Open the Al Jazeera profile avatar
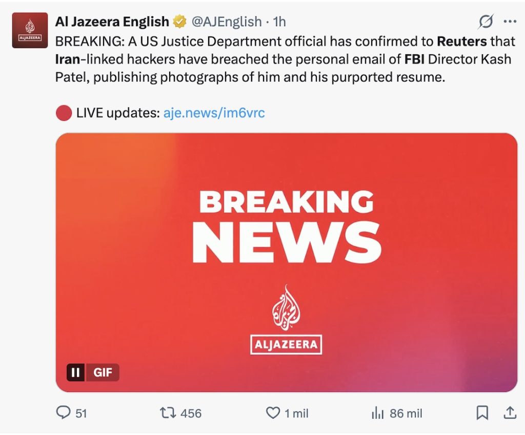Viewport: 525px width, 435px height. (x=30, y=31)
